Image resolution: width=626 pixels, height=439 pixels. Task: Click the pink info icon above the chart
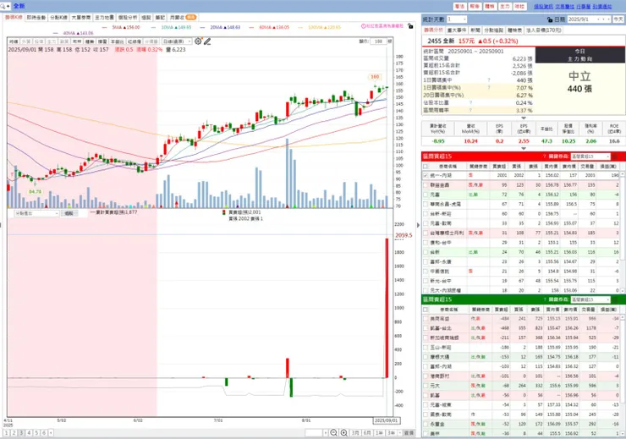point(363,26)
